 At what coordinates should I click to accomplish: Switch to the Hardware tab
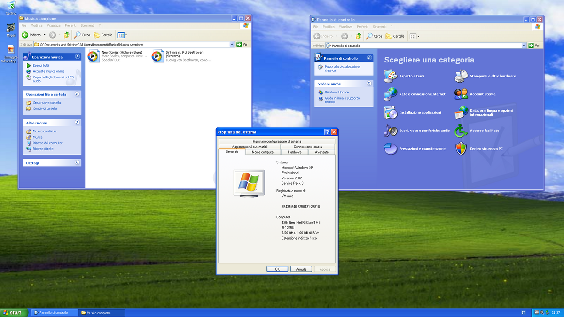pyautogui.click(x=296, y=152)
